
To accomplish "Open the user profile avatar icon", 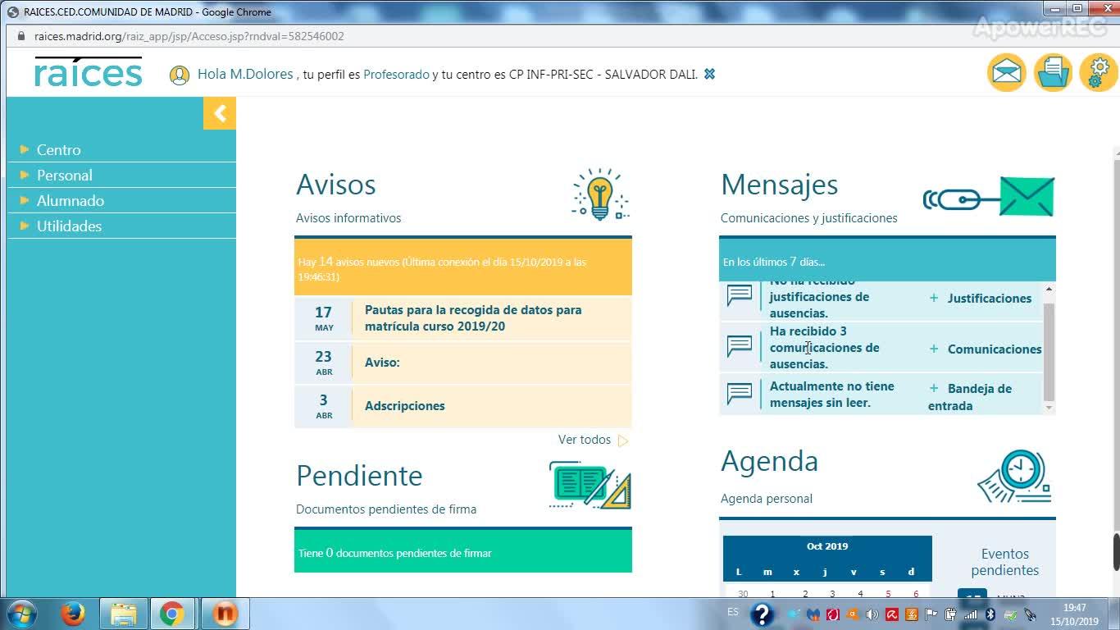I will click(180, 75).
